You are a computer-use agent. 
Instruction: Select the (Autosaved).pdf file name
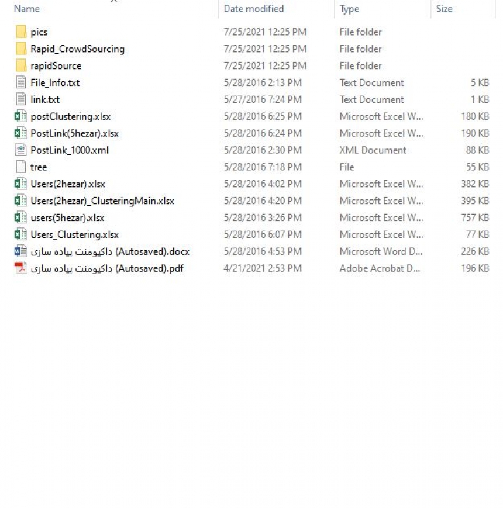107,268
